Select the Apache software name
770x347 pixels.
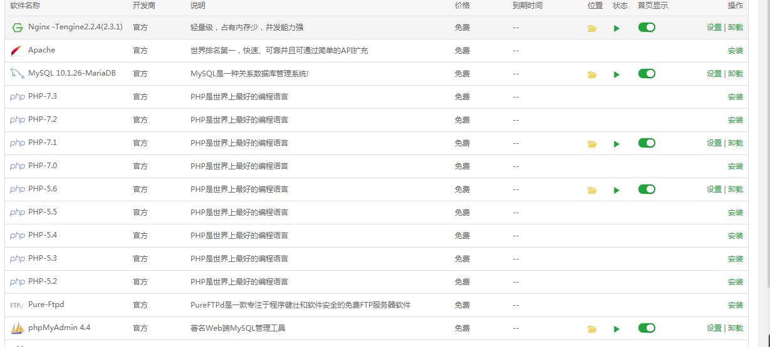click(41, 51)
